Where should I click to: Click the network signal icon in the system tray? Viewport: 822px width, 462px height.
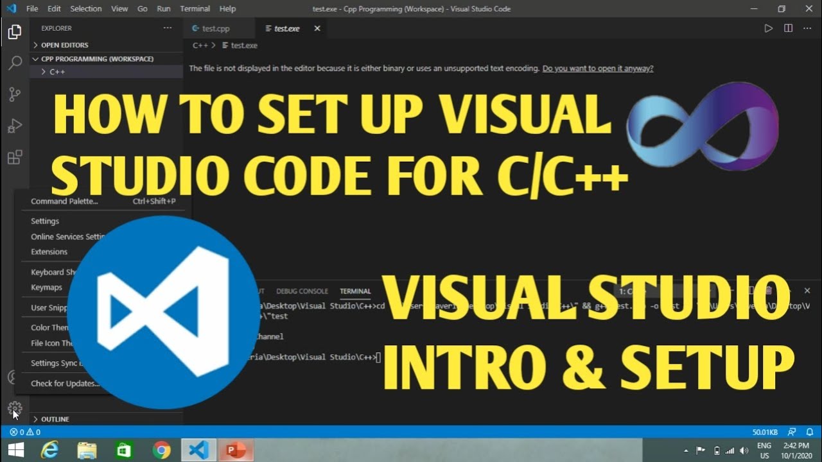click(x=731, y=450)
